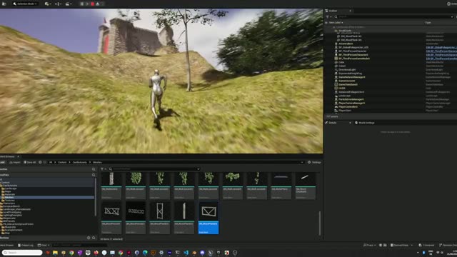
Task: Open File Explorer from taskbar
Action: coord(56,253)
